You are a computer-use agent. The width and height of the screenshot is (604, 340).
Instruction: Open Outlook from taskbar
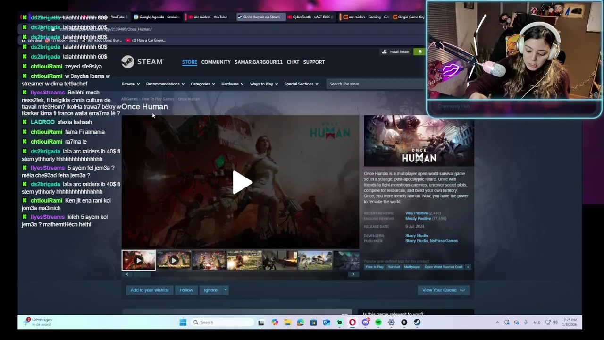(x=327, y=322)
